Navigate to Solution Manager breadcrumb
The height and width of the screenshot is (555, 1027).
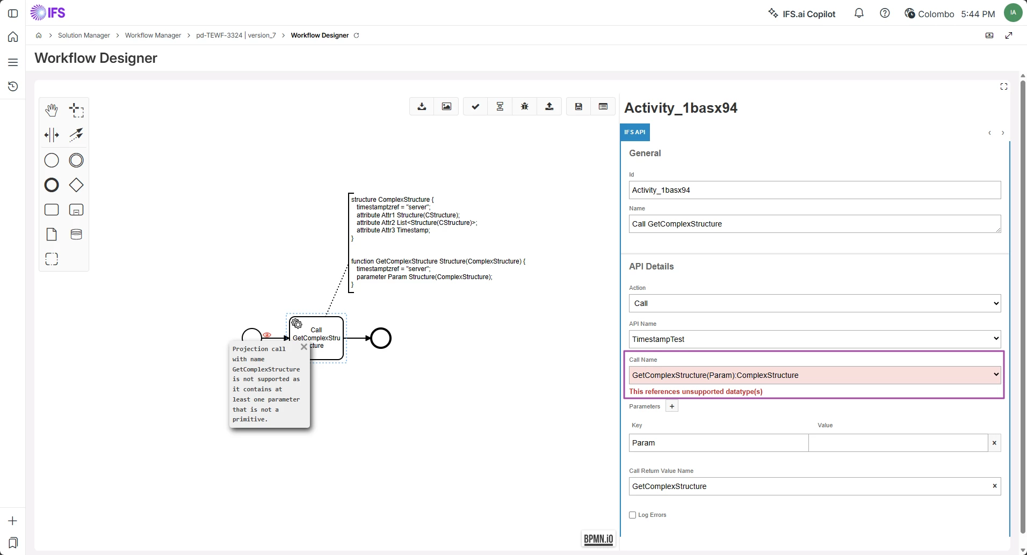84,35
